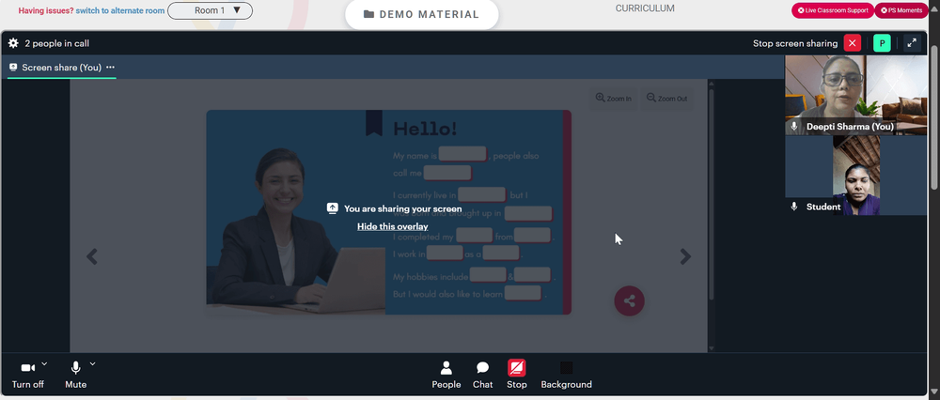Viewport: 940px width, 400px height.
Task: Enter fullscreen with the expand icon
Action: [x=911, y=43]
